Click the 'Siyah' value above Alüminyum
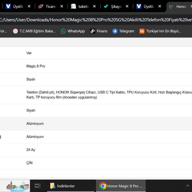Image resolution: width=192 pixels, height=192 pixels. click(31, 110)
